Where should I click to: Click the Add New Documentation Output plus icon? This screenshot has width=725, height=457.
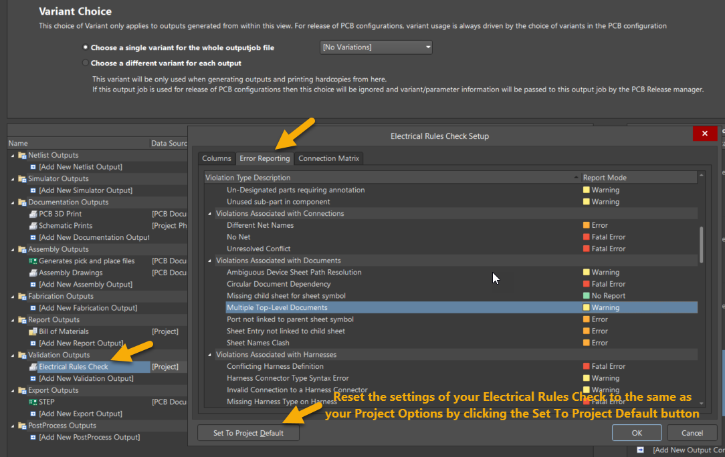33,237
